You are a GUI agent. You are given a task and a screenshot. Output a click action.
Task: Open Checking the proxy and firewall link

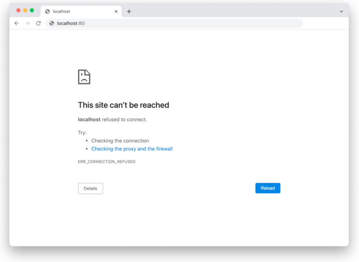[x=132, y=149]
